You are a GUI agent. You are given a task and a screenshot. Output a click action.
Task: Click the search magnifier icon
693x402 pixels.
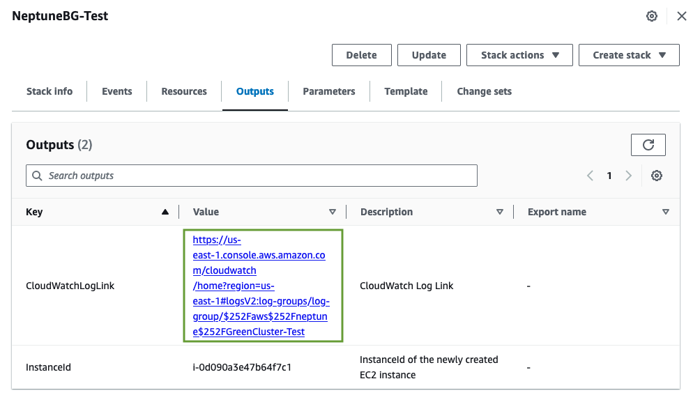(x=37, y=176)
